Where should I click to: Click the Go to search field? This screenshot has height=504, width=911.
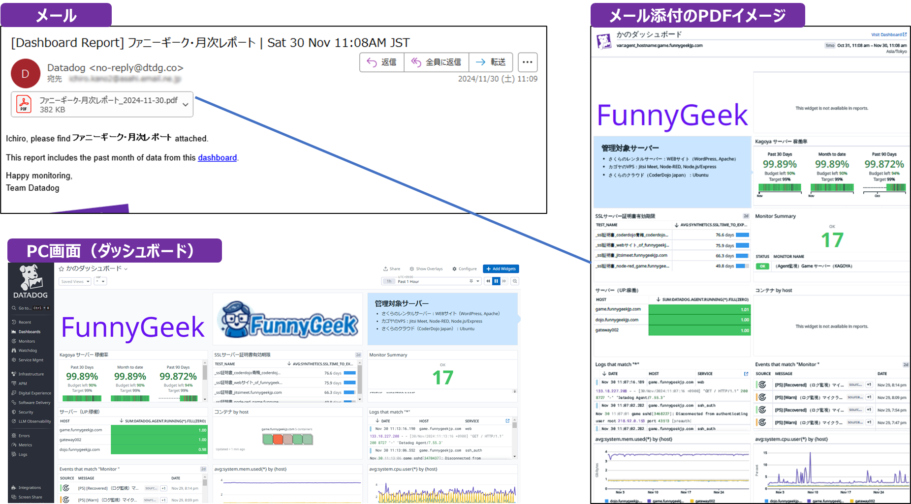tap(30, 308)
